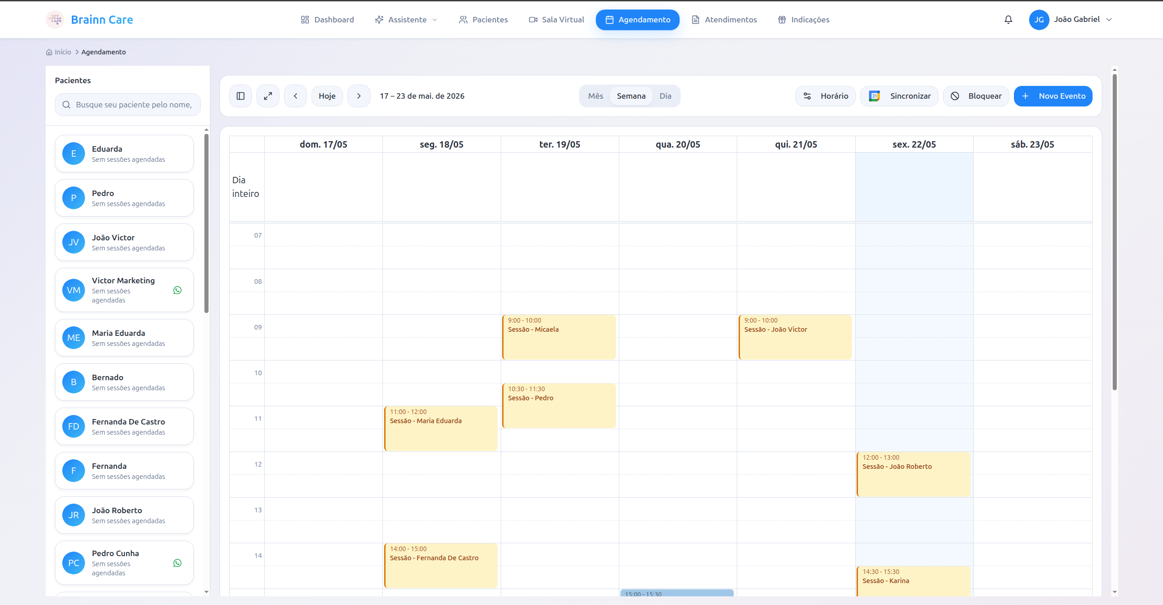Open the Pacientes menu item

483,20
